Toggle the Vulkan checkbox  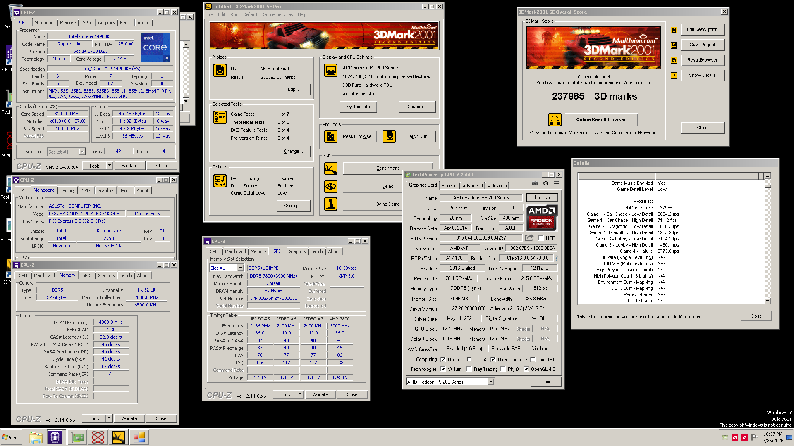[443, 369]
